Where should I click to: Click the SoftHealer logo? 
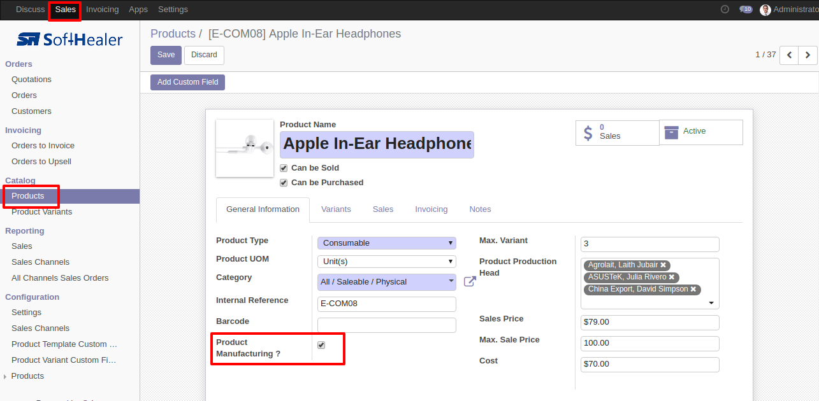coord(69,39)
